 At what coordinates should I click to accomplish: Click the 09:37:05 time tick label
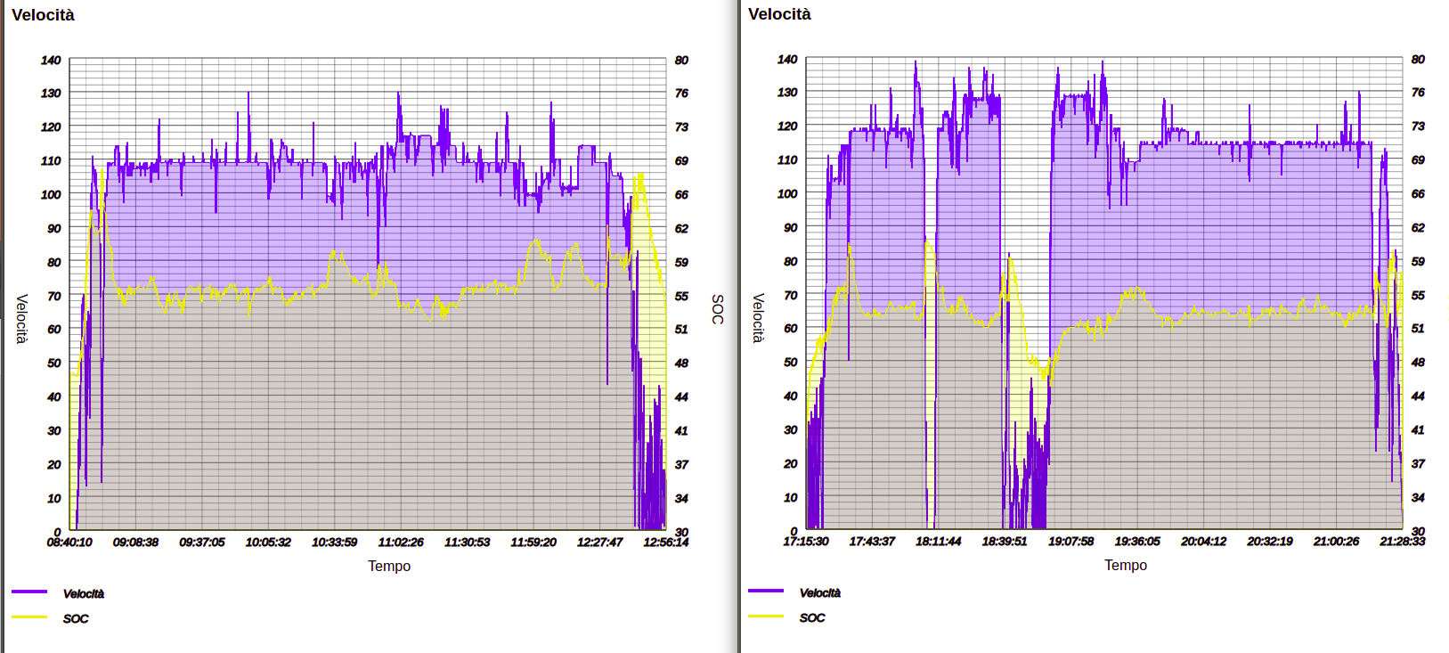coord(202,542)
